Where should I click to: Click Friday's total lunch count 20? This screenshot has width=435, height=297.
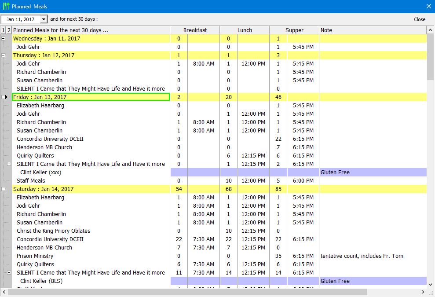point(229,97)
